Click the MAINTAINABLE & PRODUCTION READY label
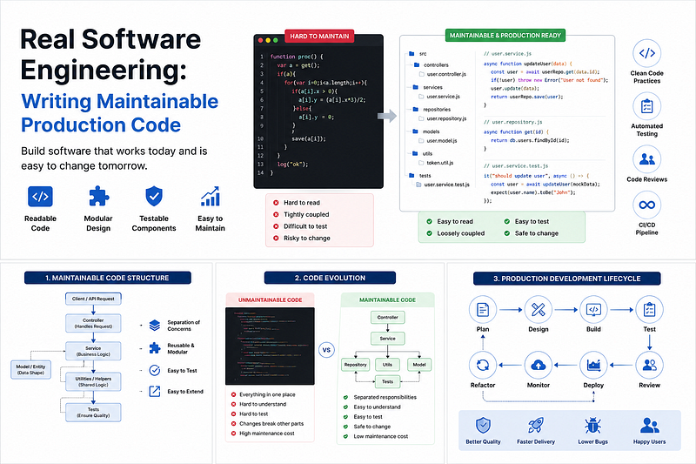The height and width of the screenshot is (464, 696). point(505,35)
